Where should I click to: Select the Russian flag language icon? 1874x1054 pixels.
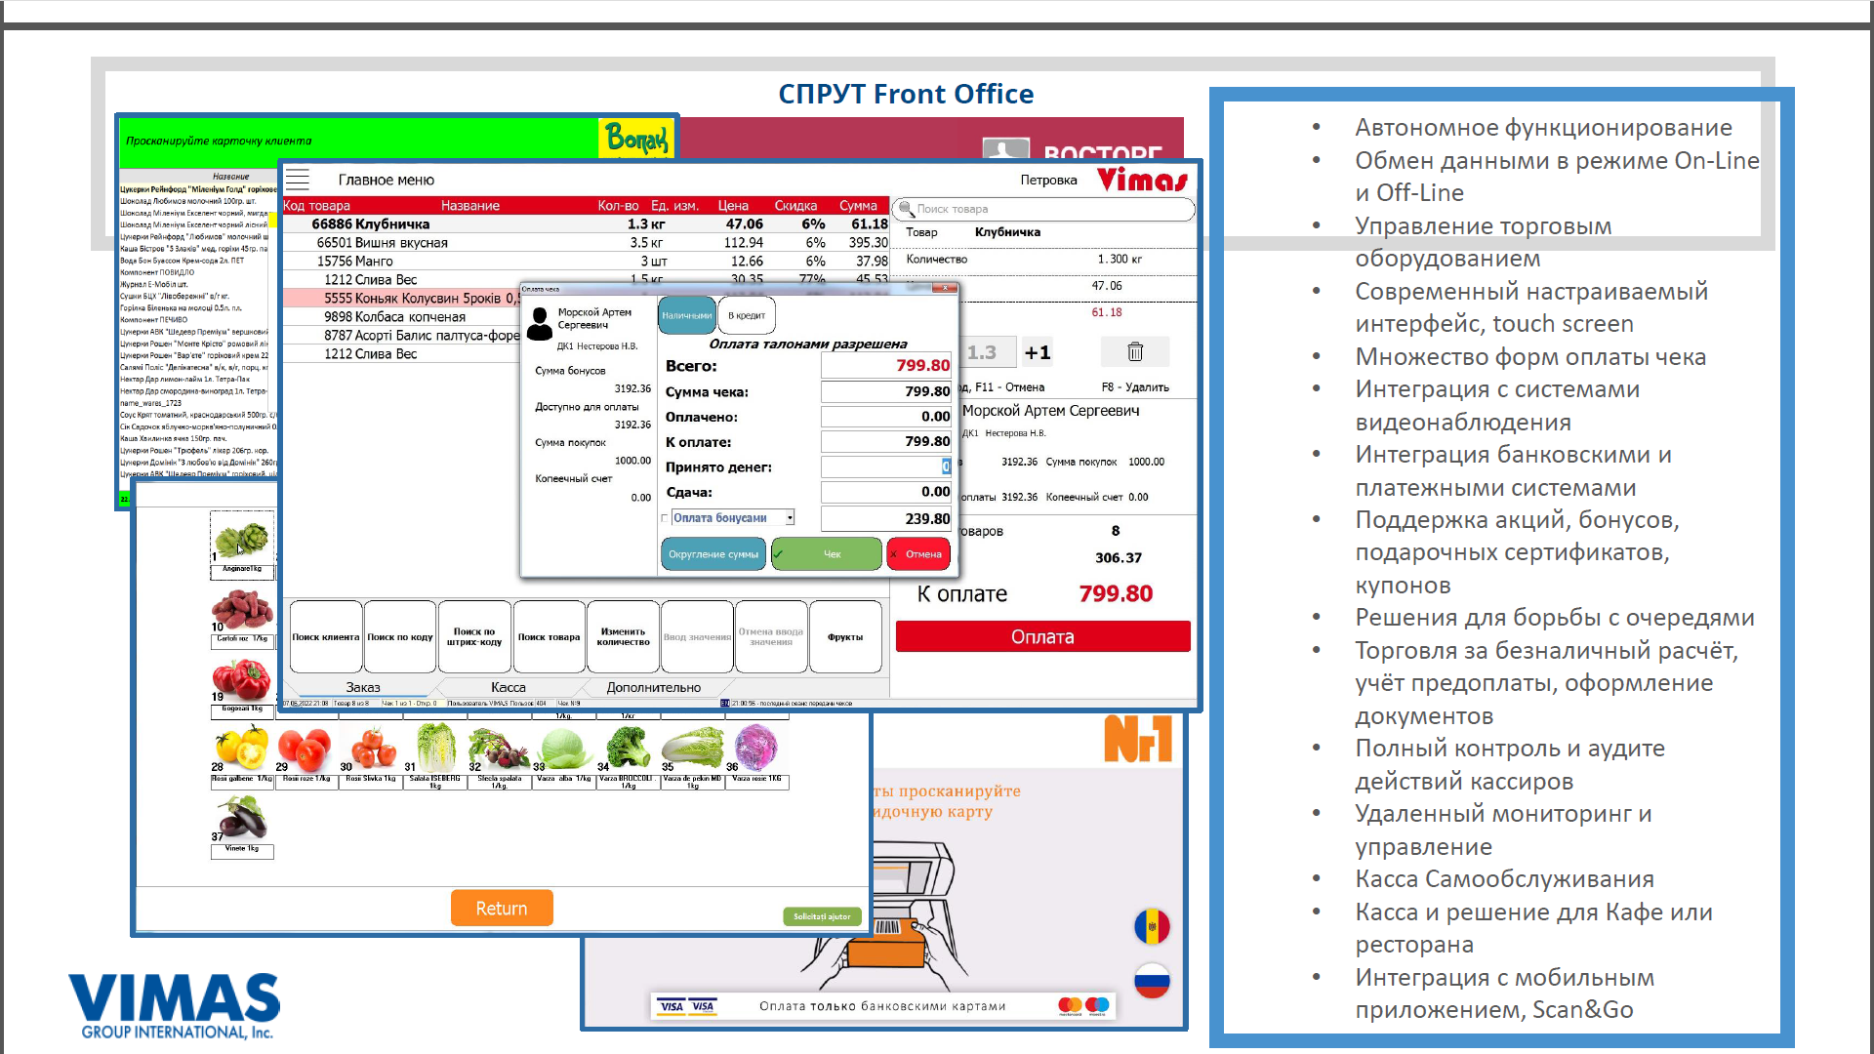(x=1152, y=981)
